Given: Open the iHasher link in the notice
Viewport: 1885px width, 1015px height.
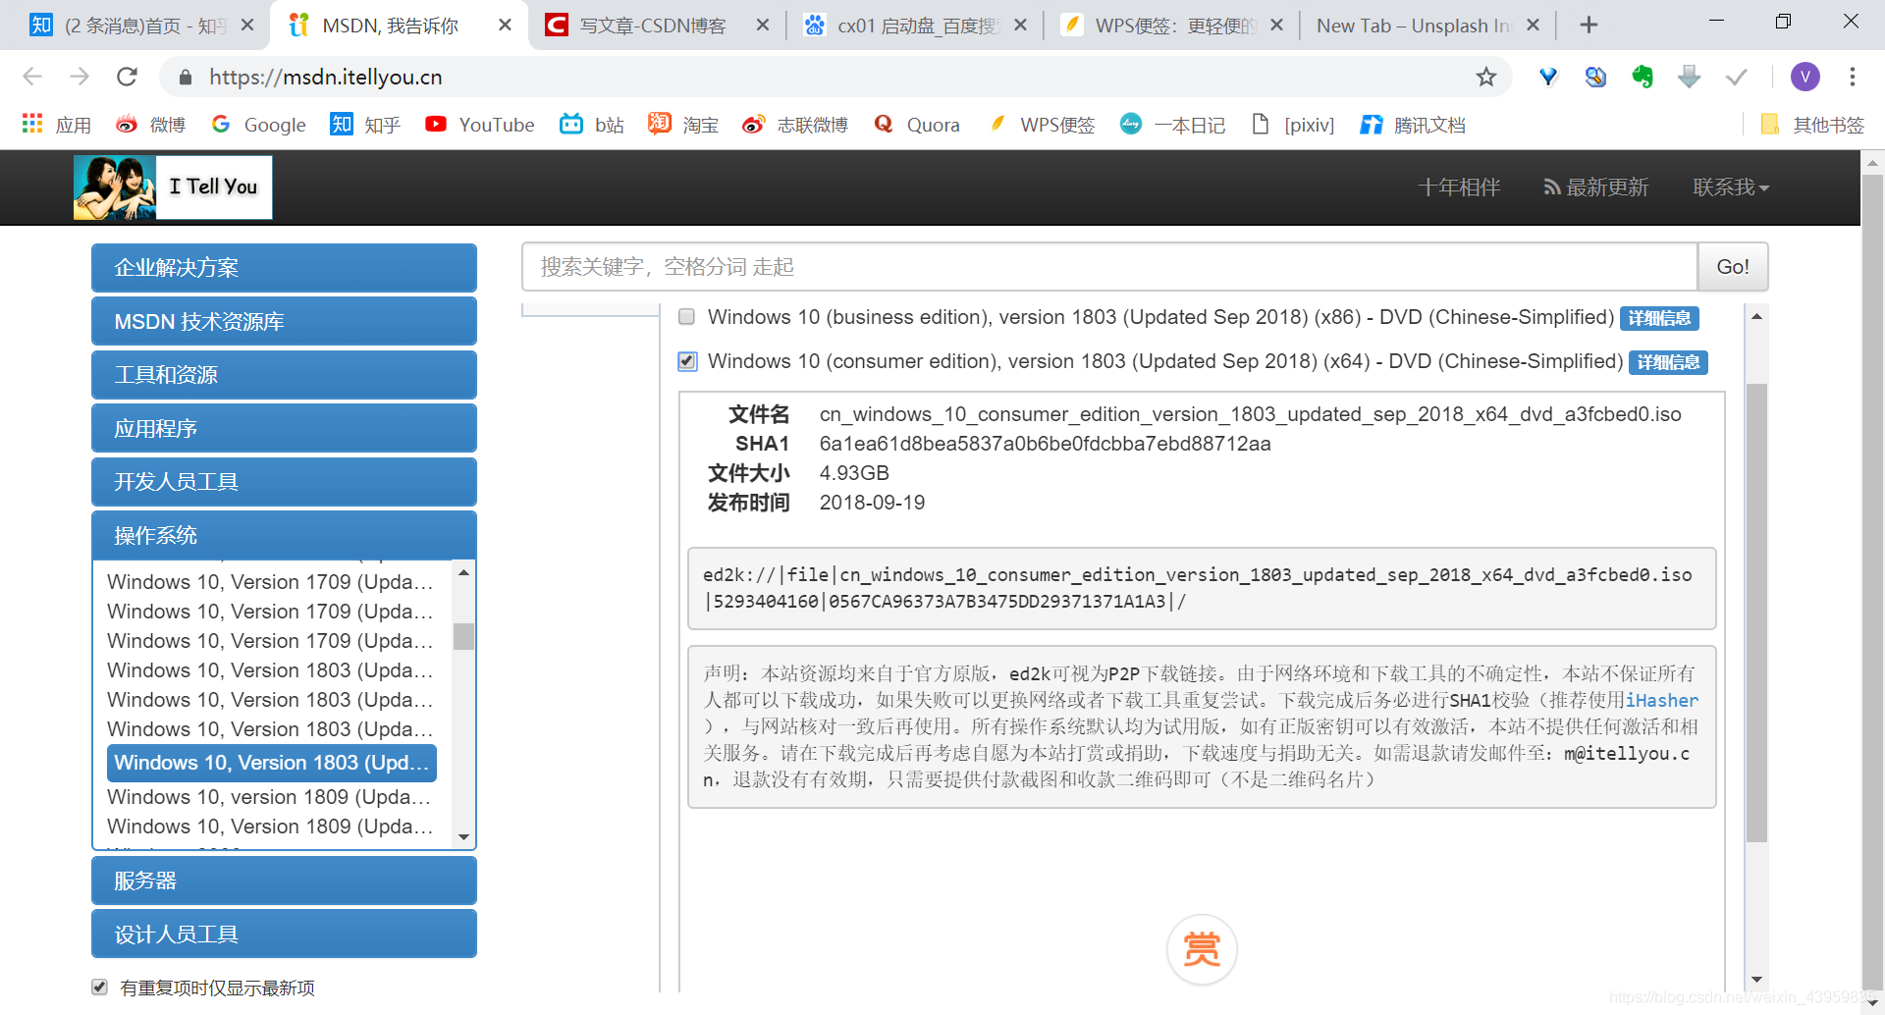Looking at the screenshot, I should [x=1662, y=700].
